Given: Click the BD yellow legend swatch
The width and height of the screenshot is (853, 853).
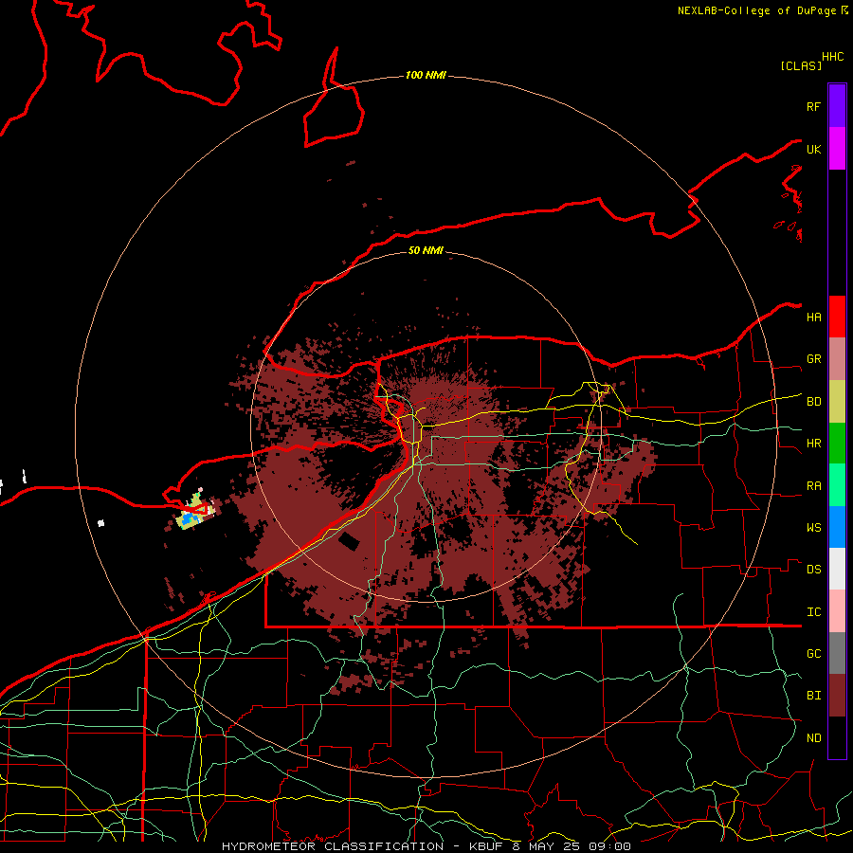Looking at the screenshot, I should tap(837, 401).
